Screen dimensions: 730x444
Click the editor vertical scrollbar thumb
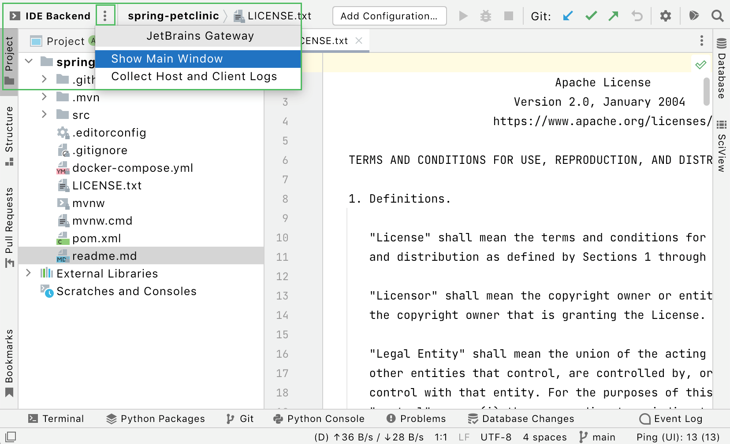click(x=707, y=91)
